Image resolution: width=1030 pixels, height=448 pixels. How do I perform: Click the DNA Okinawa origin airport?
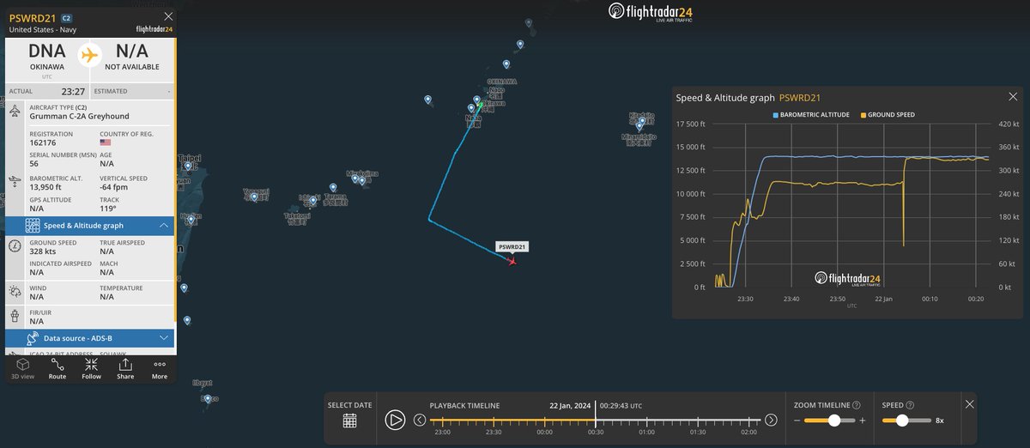[x=46, y=57]
